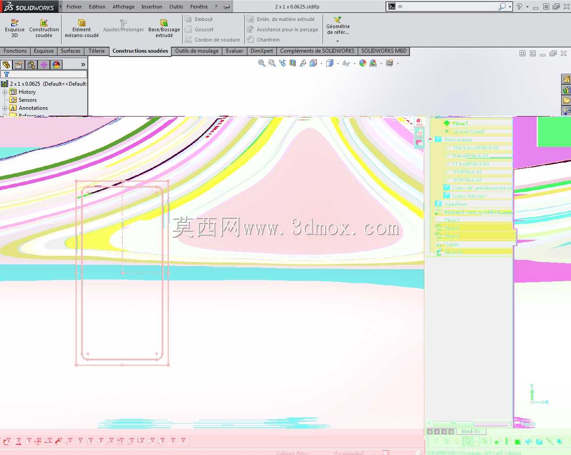This screenshot has height=455, width=571.
Task: Click the feature tree filter field
Action: pos(44,75)
